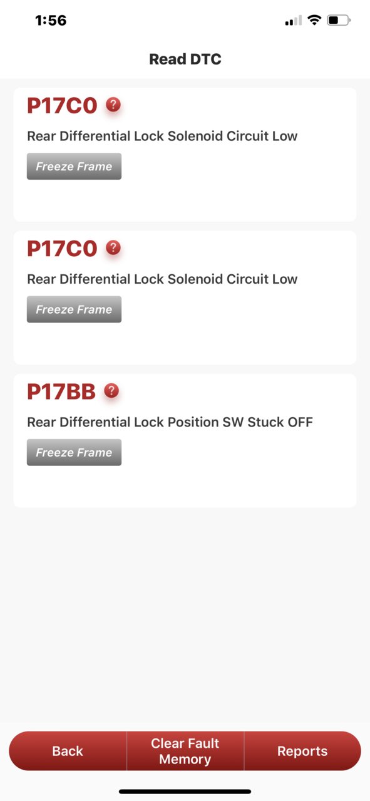The image size is (370, 801).
Task: Tap the second P17C0 code title
Action: click(x=62, y=249)
